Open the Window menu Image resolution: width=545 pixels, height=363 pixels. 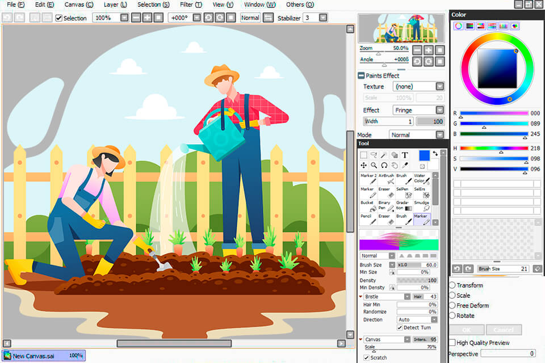pos(259,5)
